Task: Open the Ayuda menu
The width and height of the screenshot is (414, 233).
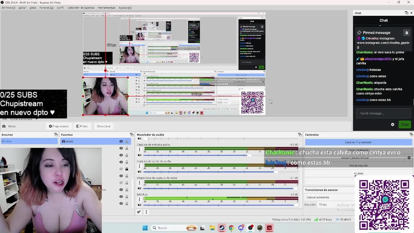Action: (x=125, y=8)
